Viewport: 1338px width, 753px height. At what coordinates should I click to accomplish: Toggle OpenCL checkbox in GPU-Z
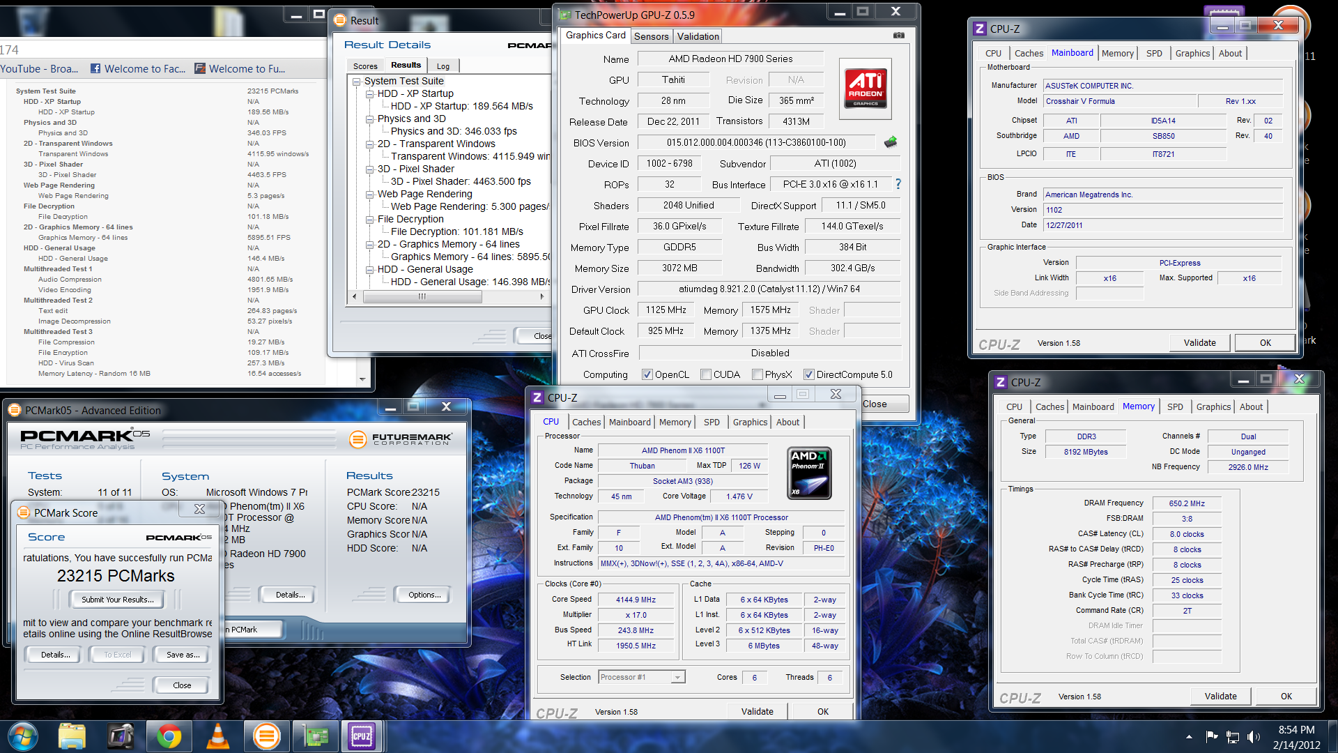coord(647,374)
